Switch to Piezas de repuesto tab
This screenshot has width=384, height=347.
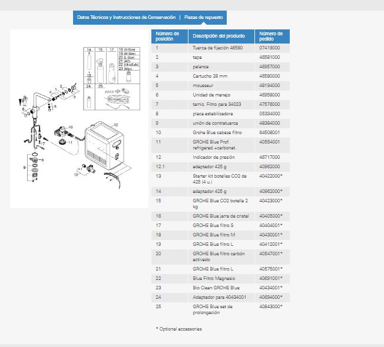204,18
